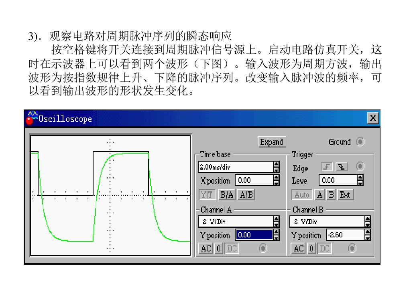The width and height of the screenshot is (411, 308).
Task: Close the Oscilloscope window
Action: tap(373, 118)
